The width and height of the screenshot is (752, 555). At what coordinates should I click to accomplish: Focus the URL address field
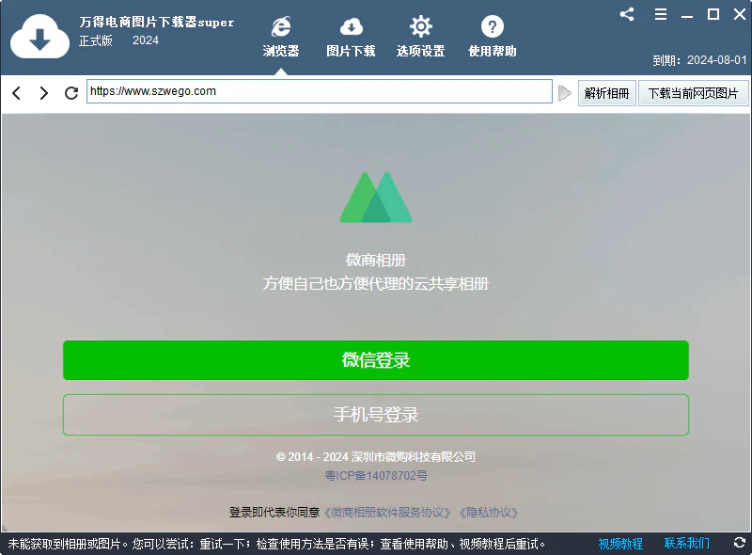(x=320, y=91)
